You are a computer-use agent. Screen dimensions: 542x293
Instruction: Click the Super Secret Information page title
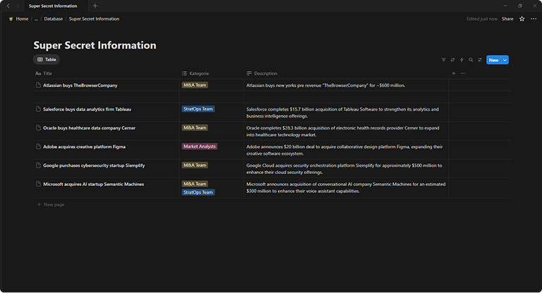click(95, 45)
